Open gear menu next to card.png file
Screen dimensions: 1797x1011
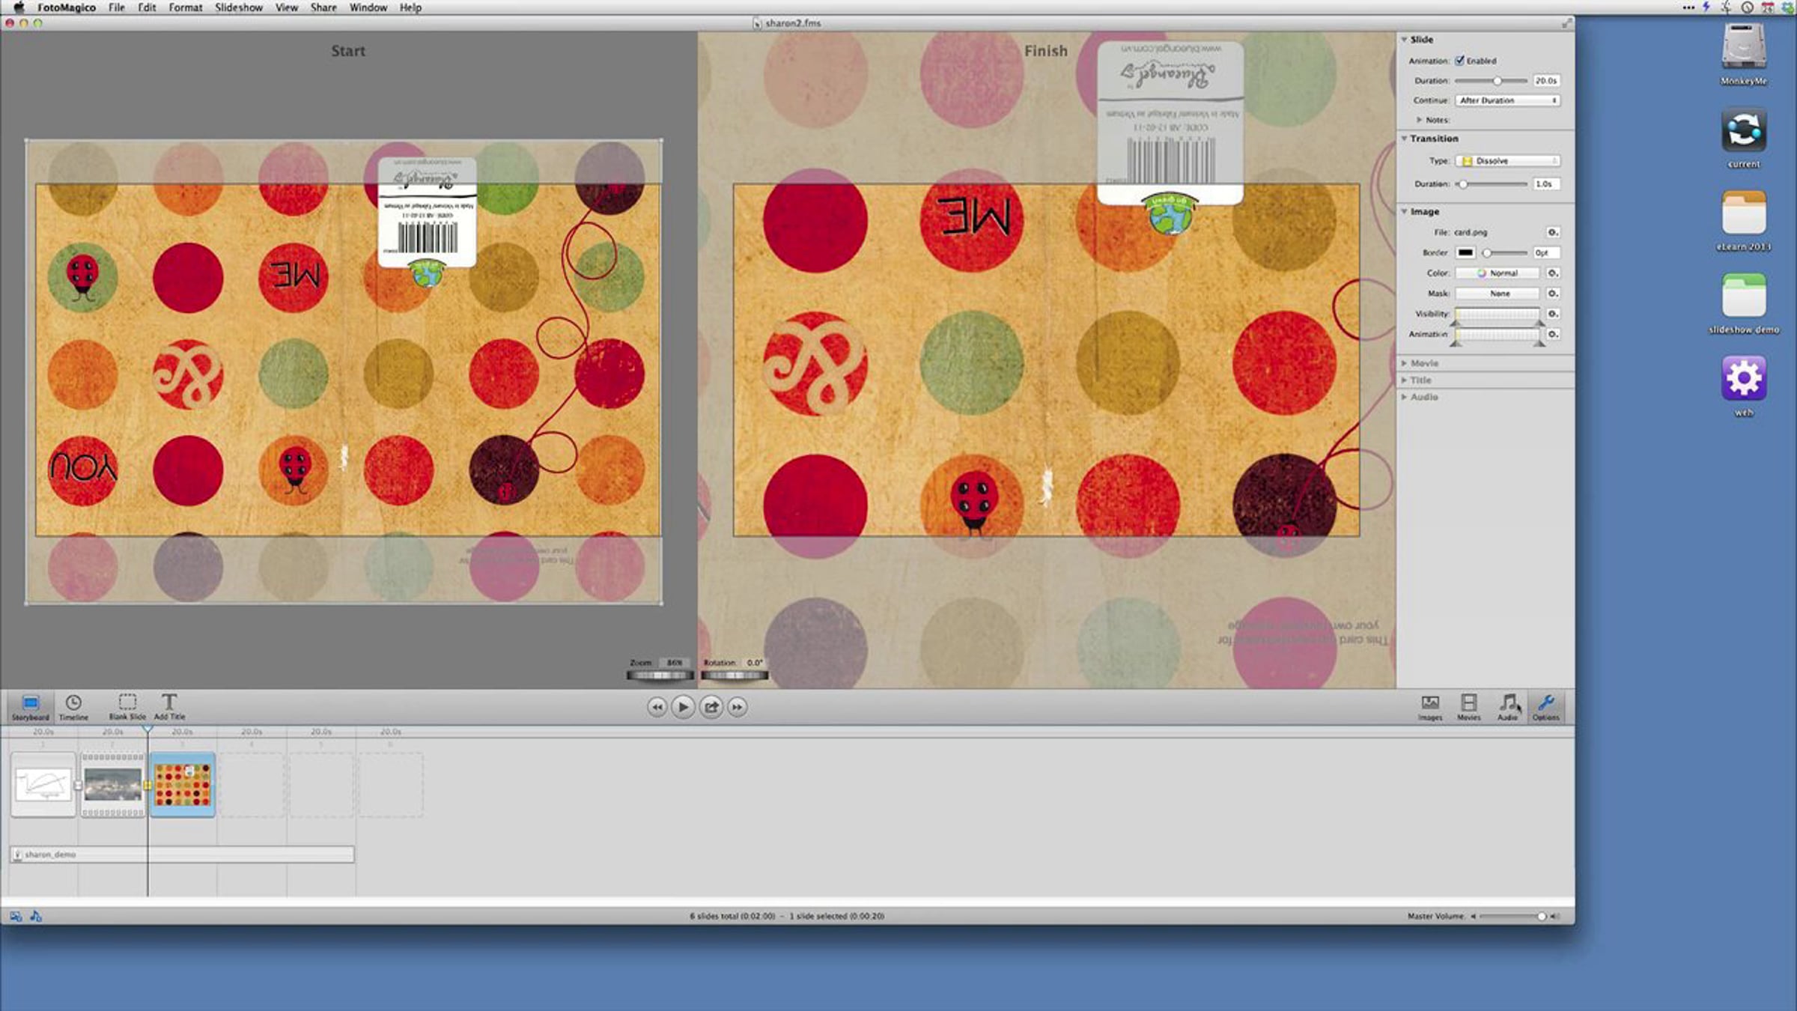coord(1553,232)
